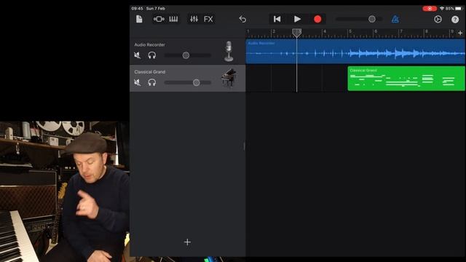Select the Classical Grand piano icon

coord(229,78)
